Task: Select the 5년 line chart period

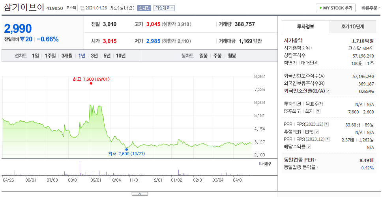Action: (x=107, y=56)
